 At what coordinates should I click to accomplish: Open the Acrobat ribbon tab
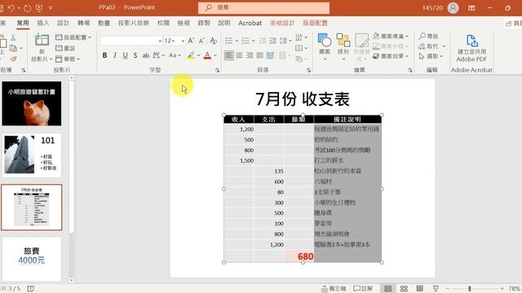tap(250, 23)
